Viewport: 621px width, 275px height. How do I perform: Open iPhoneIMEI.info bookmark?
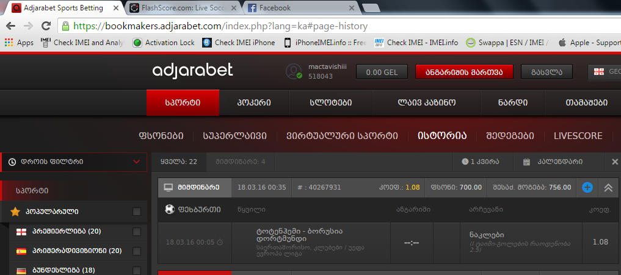(325, 42)
